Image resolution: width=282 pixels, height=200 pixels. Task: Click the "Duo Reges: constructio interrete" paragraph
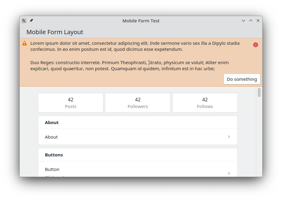(x=129, y=66)
